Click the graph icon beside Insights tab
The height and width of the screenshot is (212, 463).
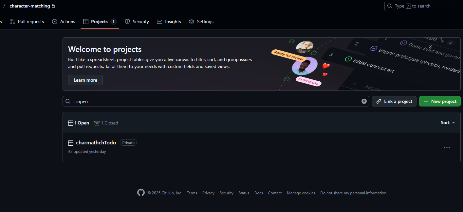[x=159, y=22]
